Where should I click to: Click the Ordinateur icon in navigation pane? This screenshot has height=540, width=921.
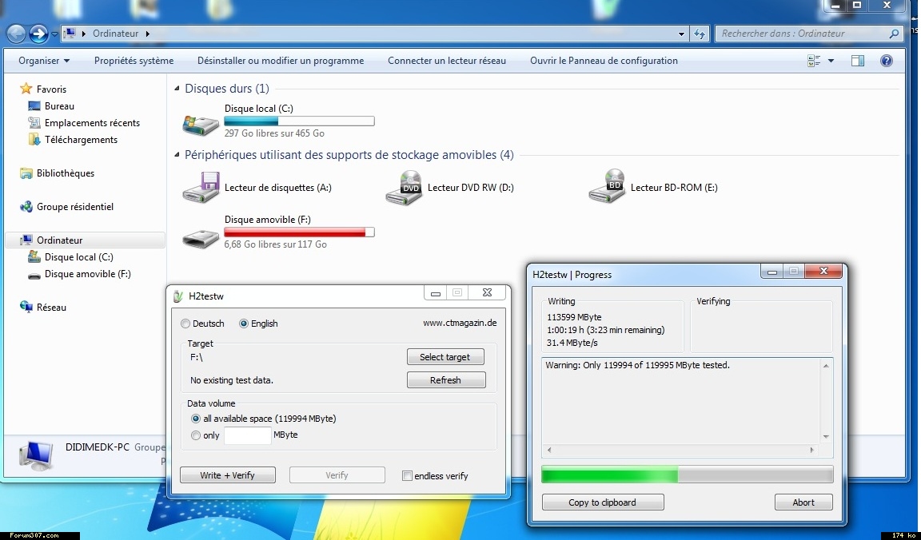pyautogui.click(x=26, y=240)
